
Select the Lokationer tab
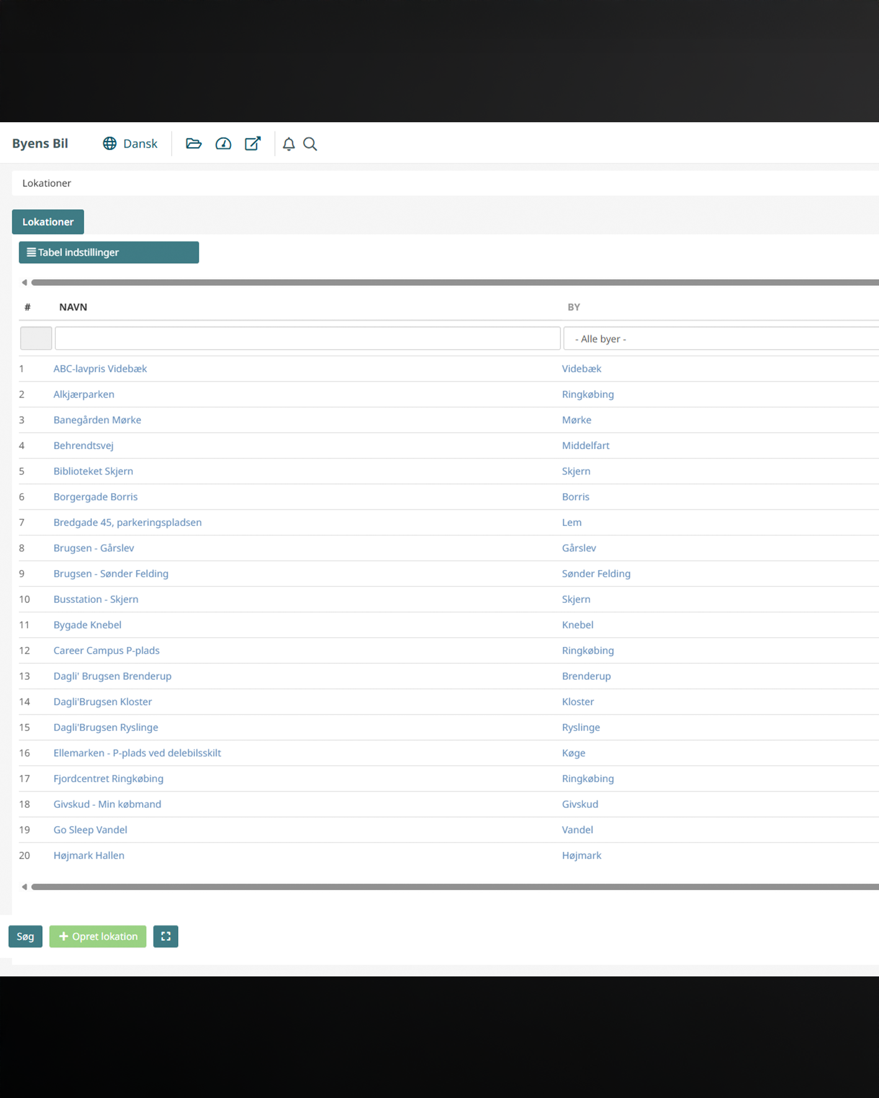point(48,222)
